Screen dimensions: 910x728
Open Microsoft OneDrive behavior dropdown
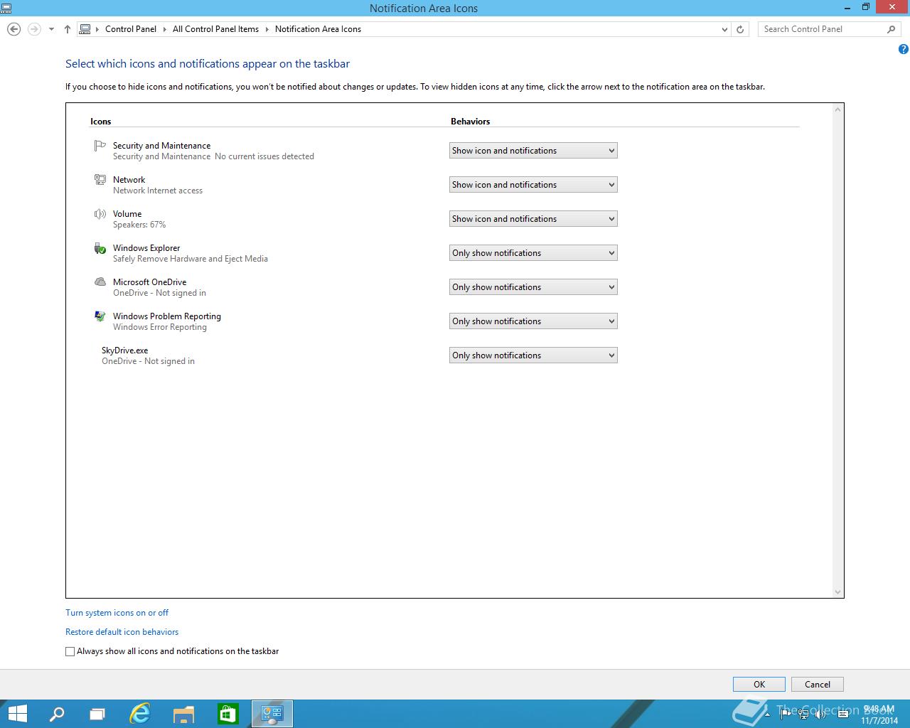[533, 287]
